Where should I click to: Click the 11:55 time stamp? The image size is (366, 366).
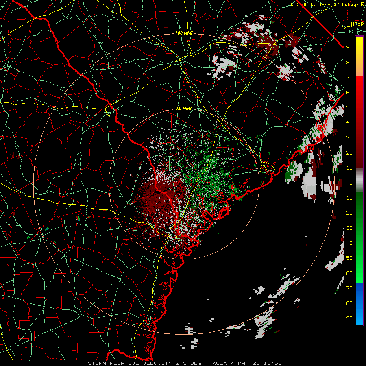(273, 363)
